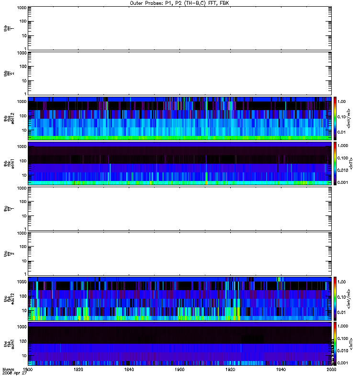Click the '1000' y-tick of thb fff 1

point(22,8)
